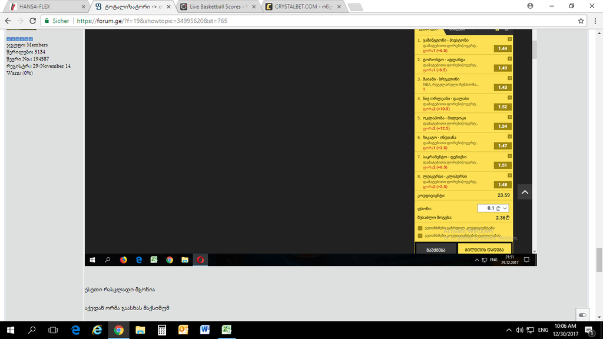
Task: Tick the second agreement checkbox on bet slip
Action: point(420,235)
